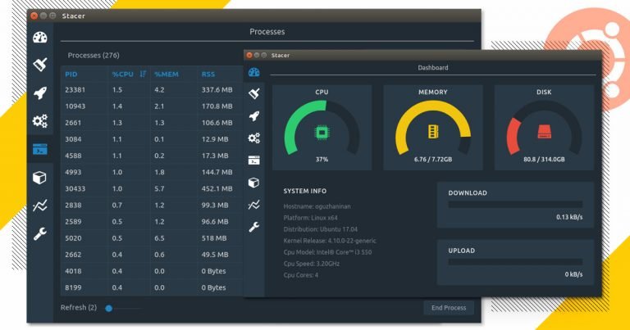Screen dimensions: 630x330
Task: Sort processes by the %MEM column header
Action: click(x=166, y=75)
